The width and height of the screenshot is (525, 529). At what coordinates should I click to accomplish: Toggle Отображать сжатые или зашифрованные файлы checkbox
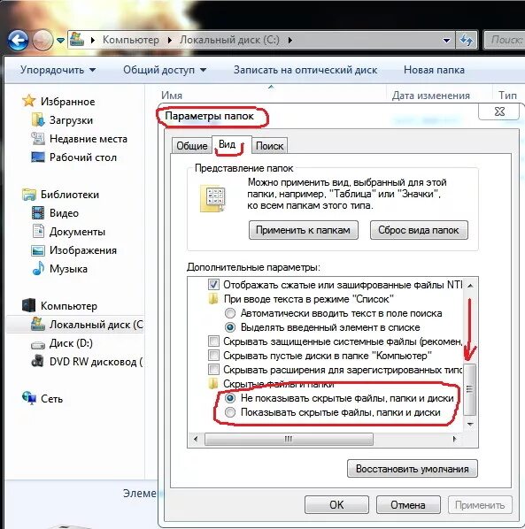coord(213,285)
